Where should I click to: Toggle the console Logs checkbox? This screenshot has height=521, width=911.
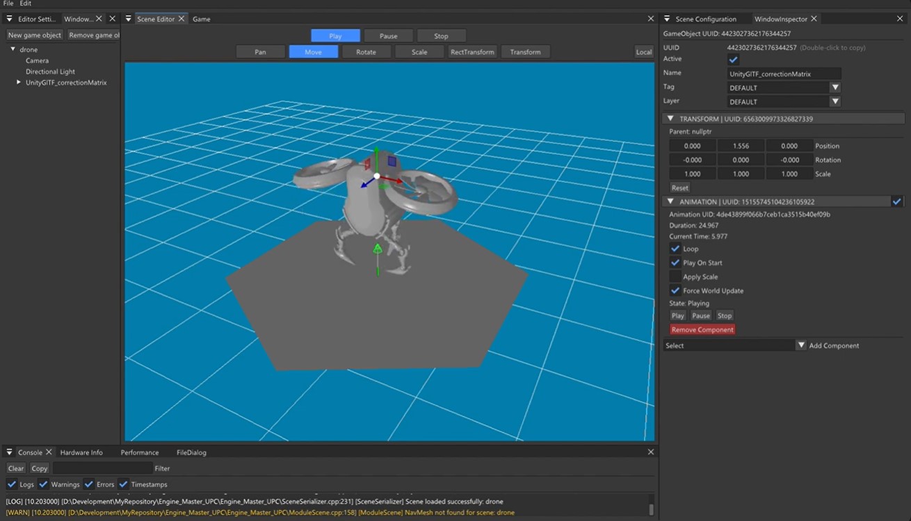tap(11, 484)
